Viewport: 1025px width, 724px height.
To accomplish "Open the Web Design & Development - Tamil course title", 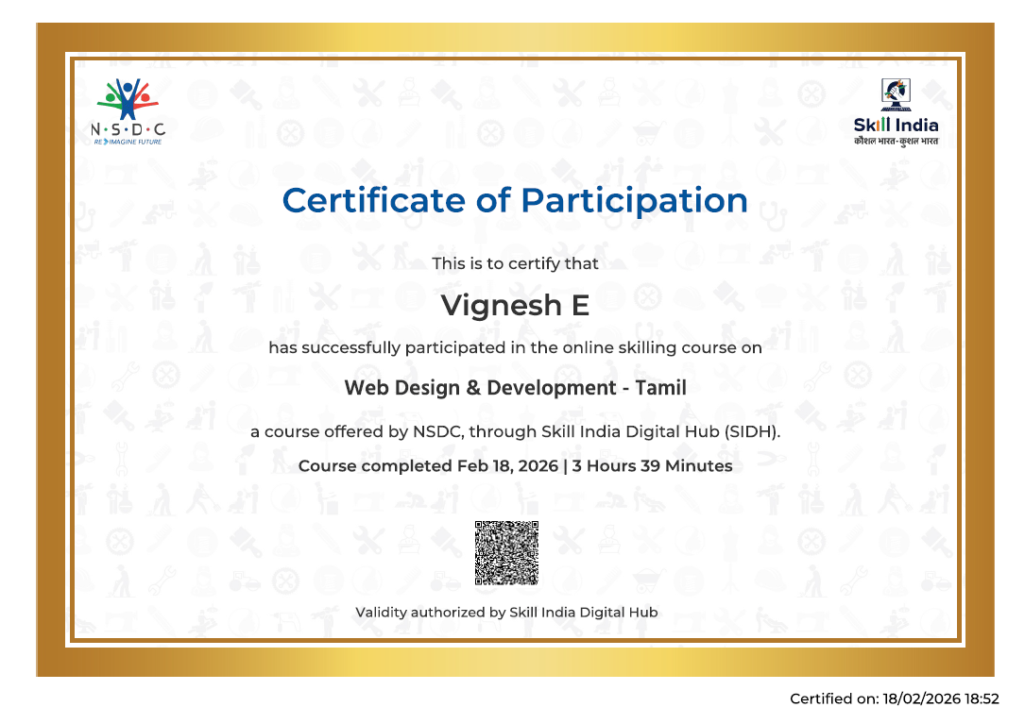I will click(513, 388).
